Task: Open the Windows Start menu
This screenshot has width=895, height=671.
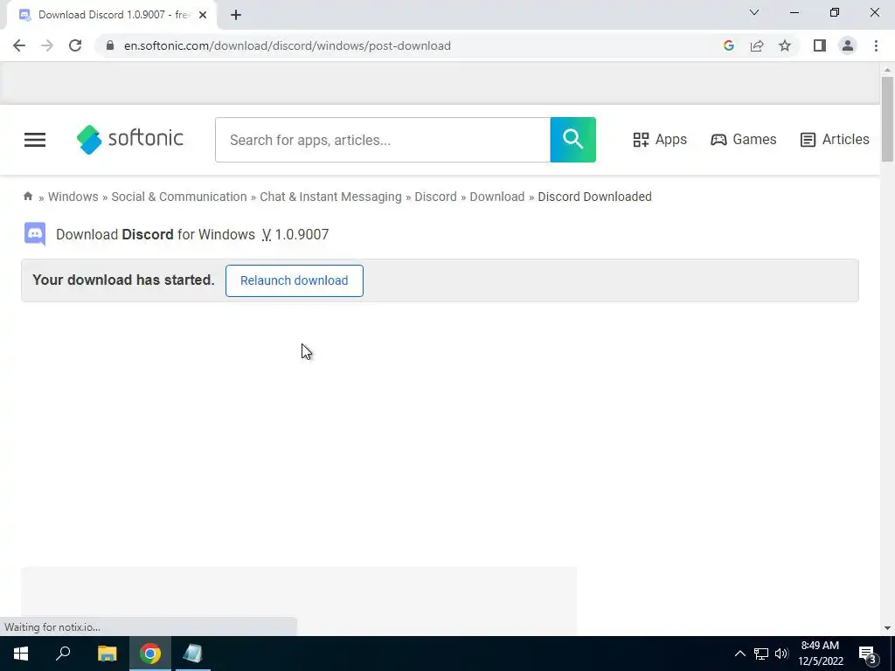Action: point(21,654)
